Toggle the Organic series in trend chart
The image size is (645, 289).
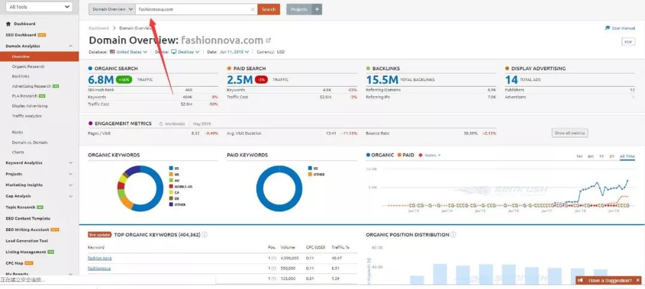(380, 155)
